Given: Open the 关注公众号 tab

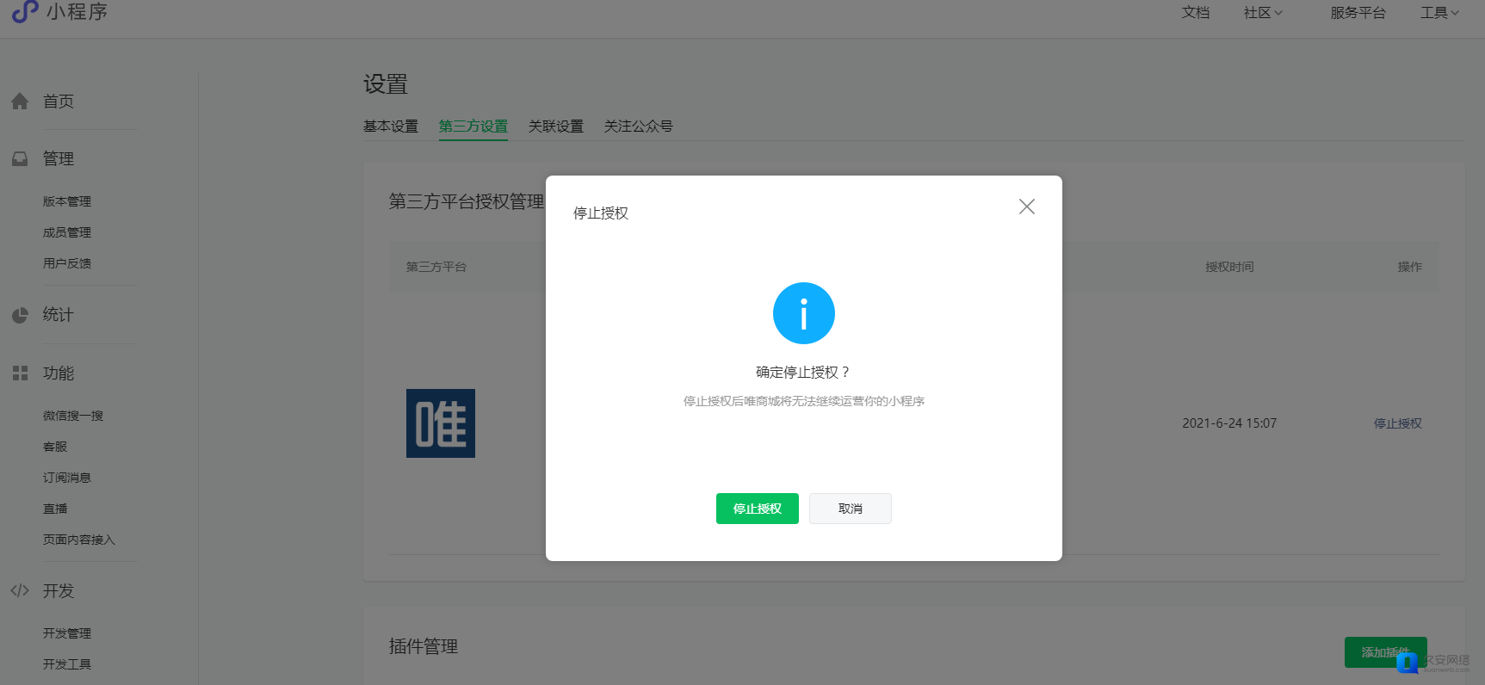Looking at the screenshot, I should [639, 127].
